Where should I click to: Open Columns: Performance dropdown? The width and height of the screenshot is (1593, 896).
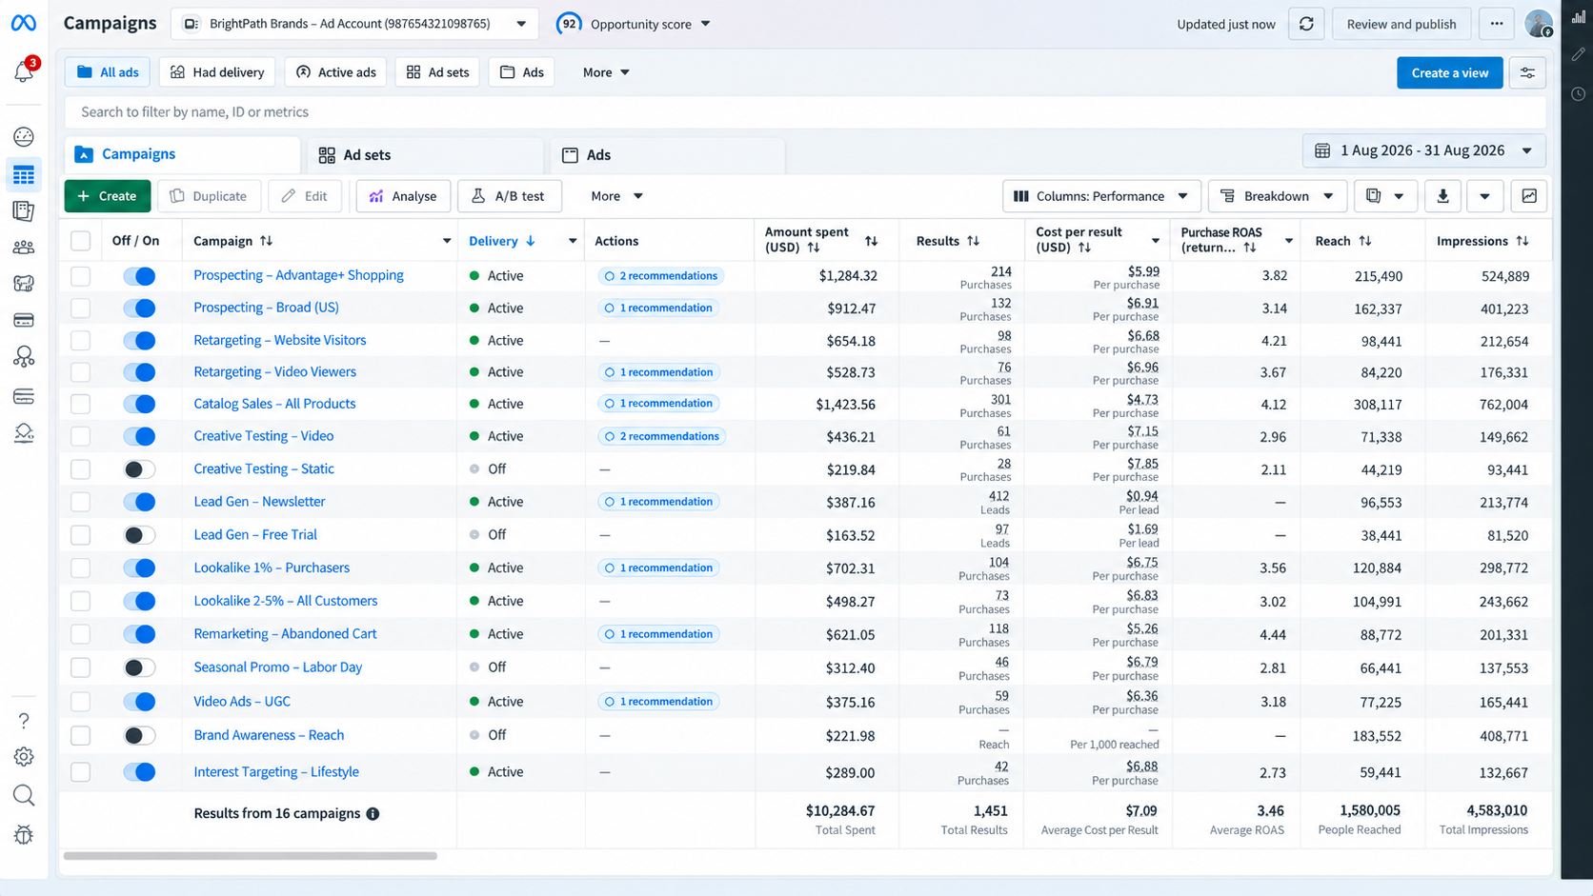click(1100, 196)
